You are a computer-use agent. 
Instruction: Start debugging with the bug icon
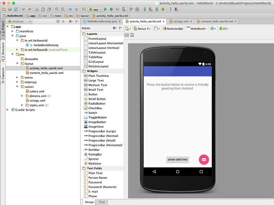[111, 9]
